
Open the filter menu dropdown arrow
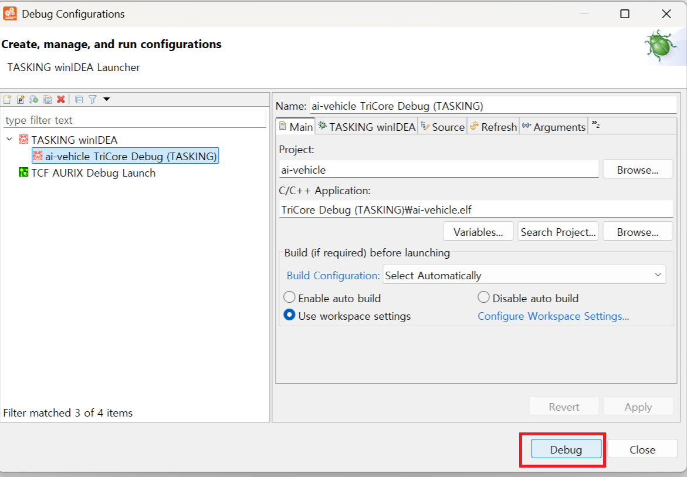point(106,99)
